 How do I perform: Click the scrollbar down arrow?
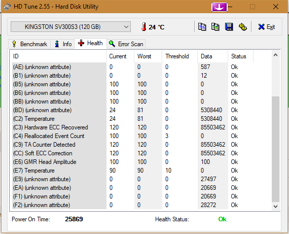pos(275,206)
